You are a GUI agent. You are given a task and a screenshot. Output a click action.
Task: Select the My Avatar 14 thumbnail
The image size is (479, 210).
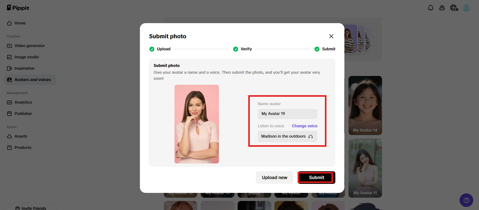tap(365, 106)
